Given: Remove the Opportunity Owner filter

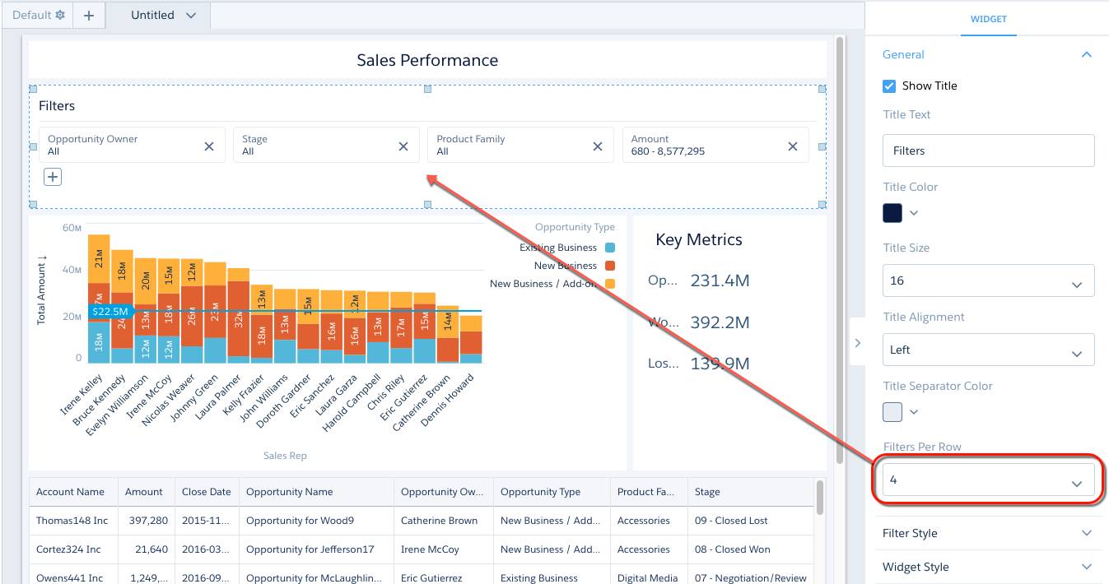Looking at the screenshot, I should 208,145.
